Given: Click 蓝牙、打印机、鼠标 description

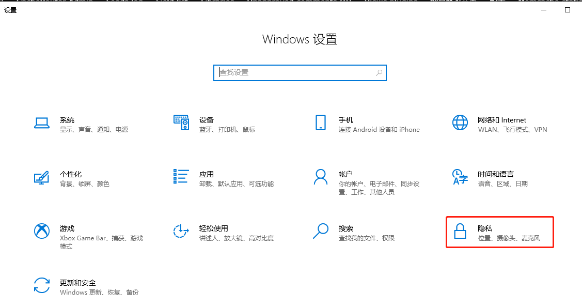Looking at the screenshot, I should click(x=227, y=130).
